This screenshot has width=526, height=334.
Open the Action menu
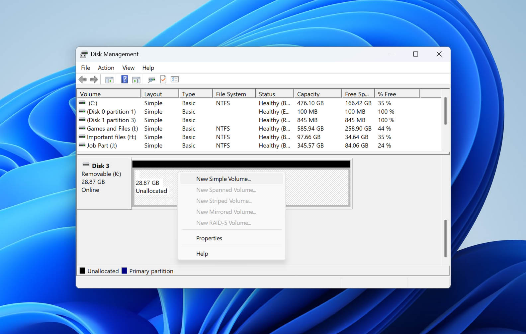[x=106, y=68]
